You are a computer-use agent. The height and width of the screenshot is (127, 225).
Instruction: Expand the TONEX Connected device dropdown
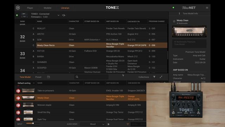(58, 15)
